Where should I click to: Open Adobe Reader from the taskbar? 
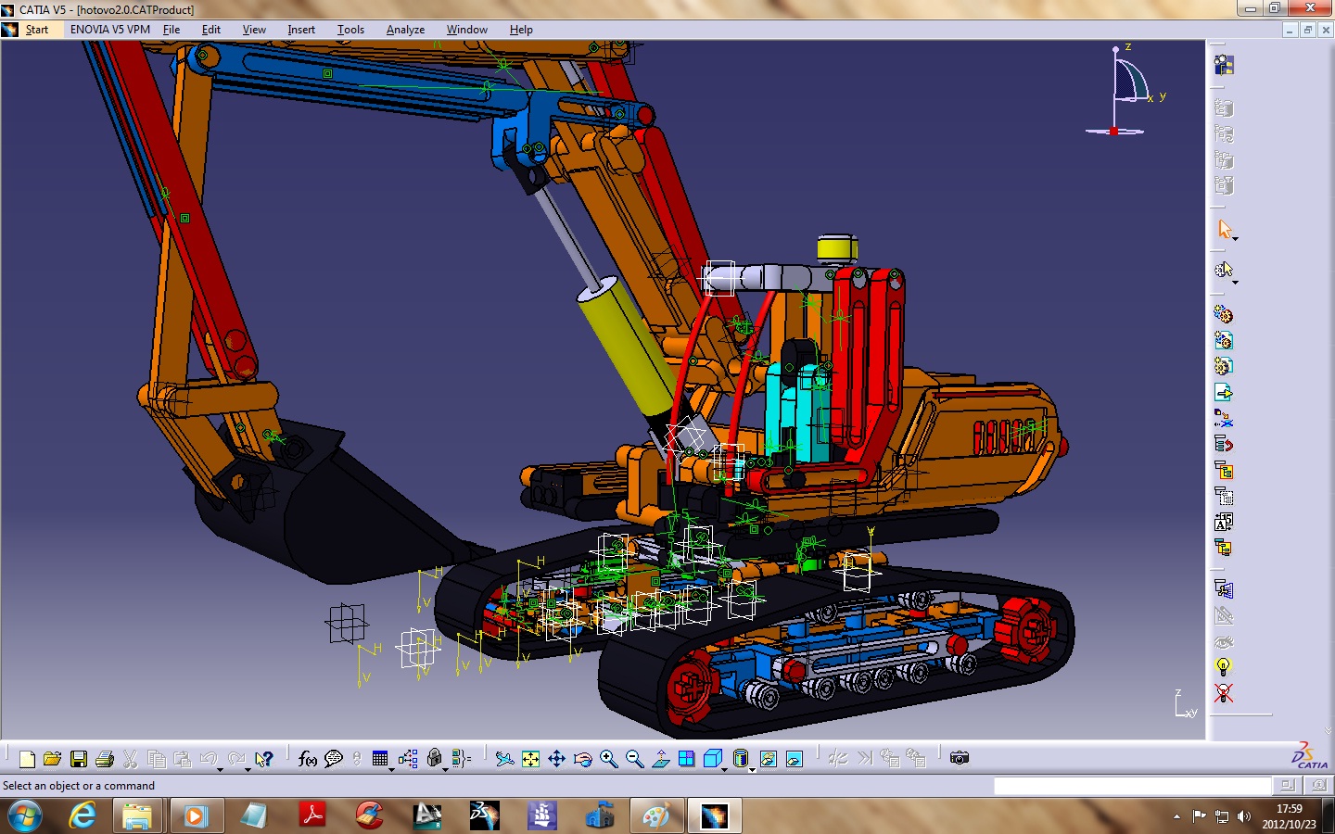[x=312, y=816]
